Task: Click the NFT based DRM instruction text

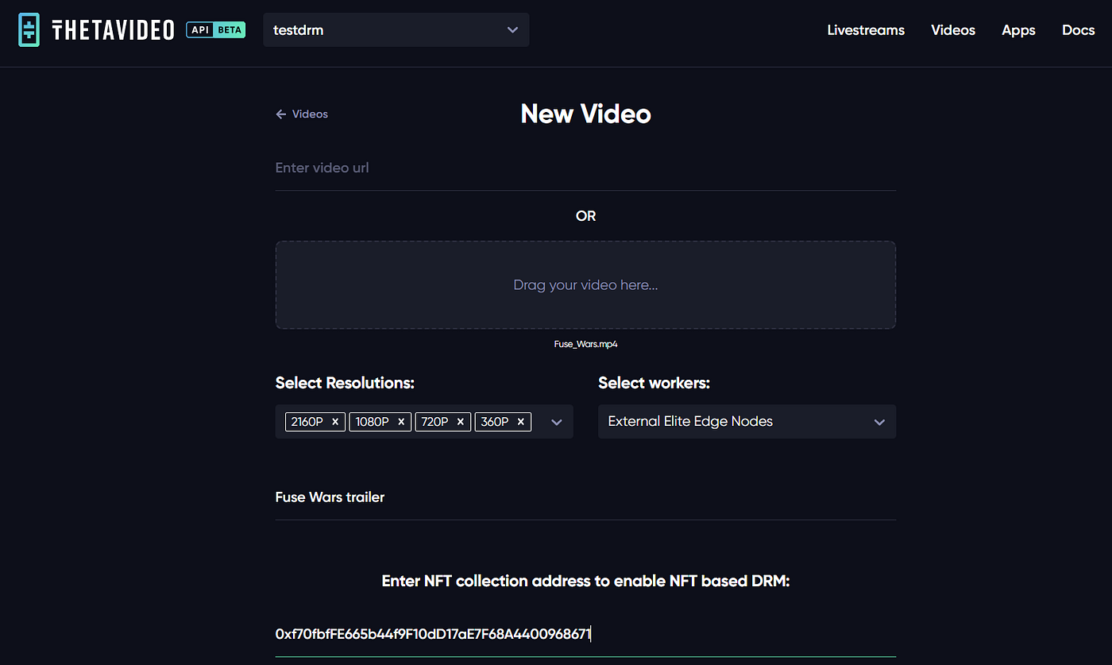Action: tap(585, 582)
